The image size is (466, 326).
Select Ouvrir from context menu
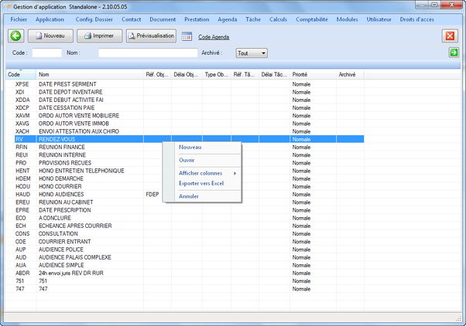tap(187, 160)
